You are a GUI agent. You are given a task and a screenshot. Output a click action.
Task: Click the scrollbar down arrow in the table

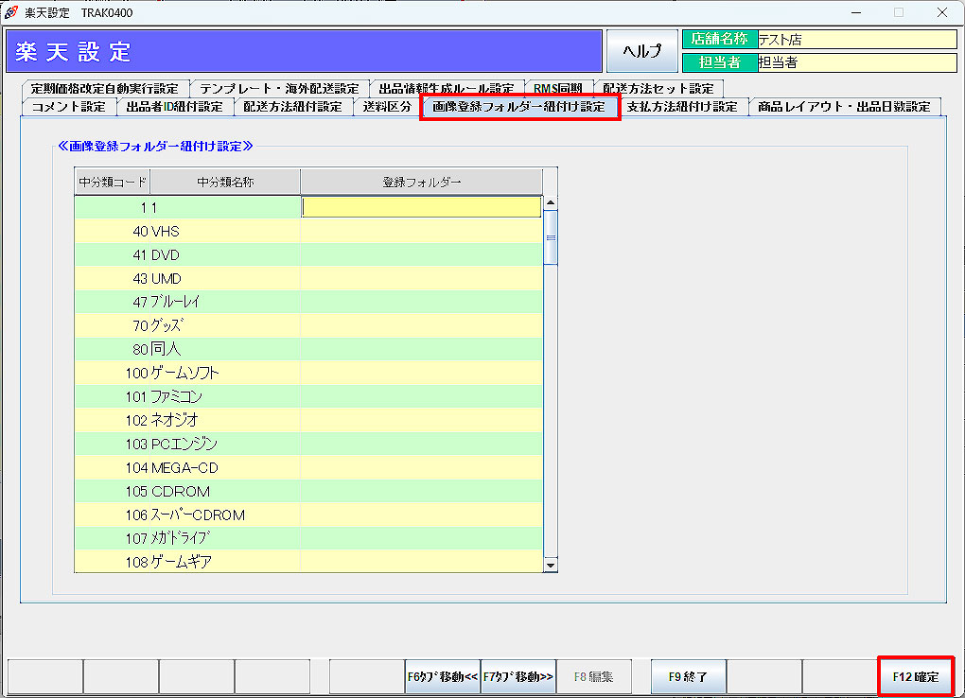pyautogui.click(x=550, y=565)
